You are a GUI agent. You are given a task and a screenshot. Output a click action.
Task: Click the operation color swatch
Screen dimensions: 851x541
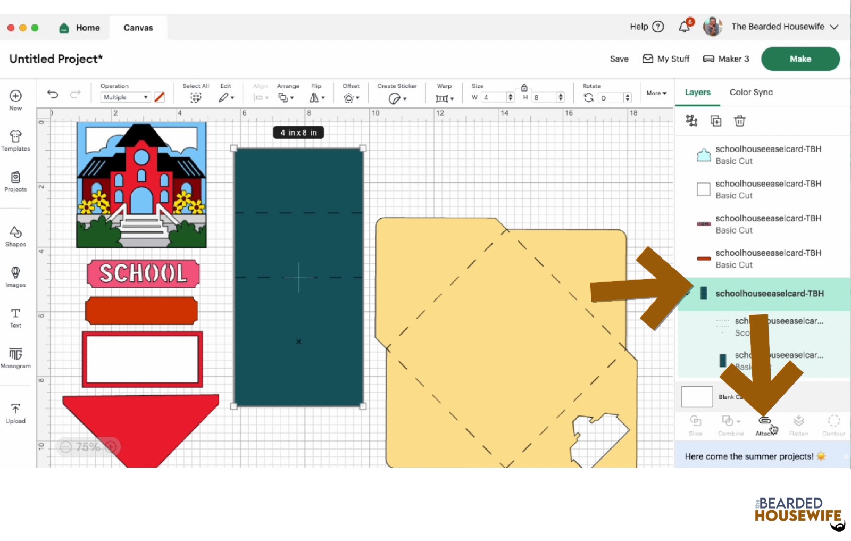pyautogui.click(x=160, y=97)
